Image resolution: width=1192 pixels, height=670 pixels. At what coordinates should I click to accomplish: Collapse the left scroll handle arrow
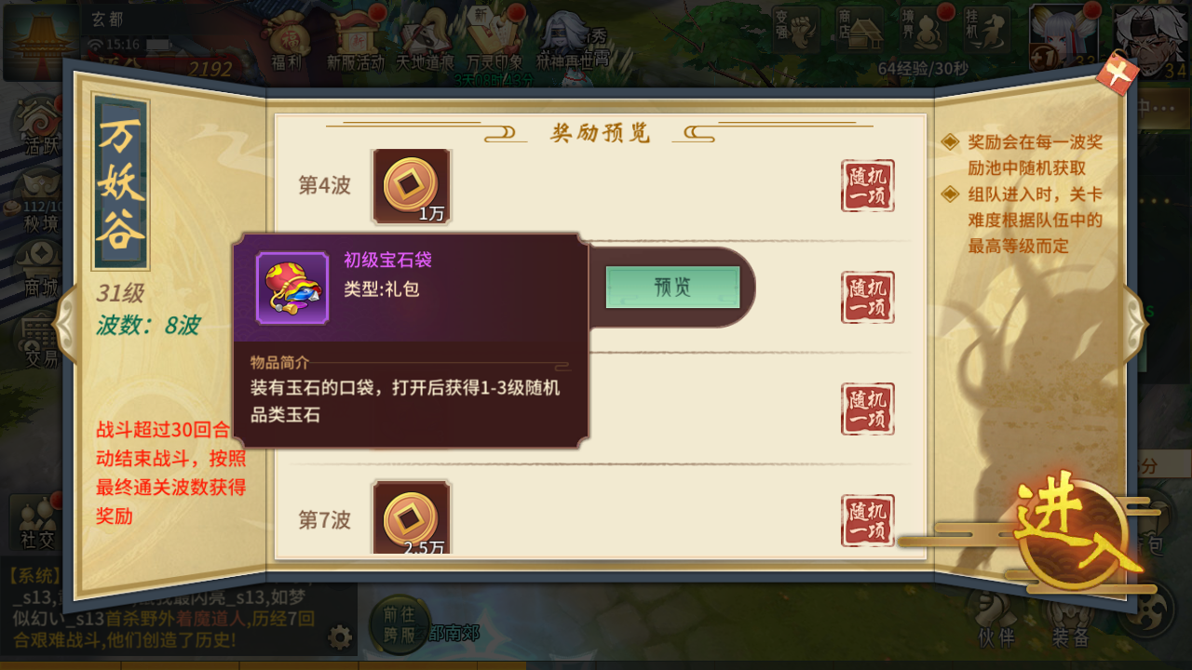[67, 323]
